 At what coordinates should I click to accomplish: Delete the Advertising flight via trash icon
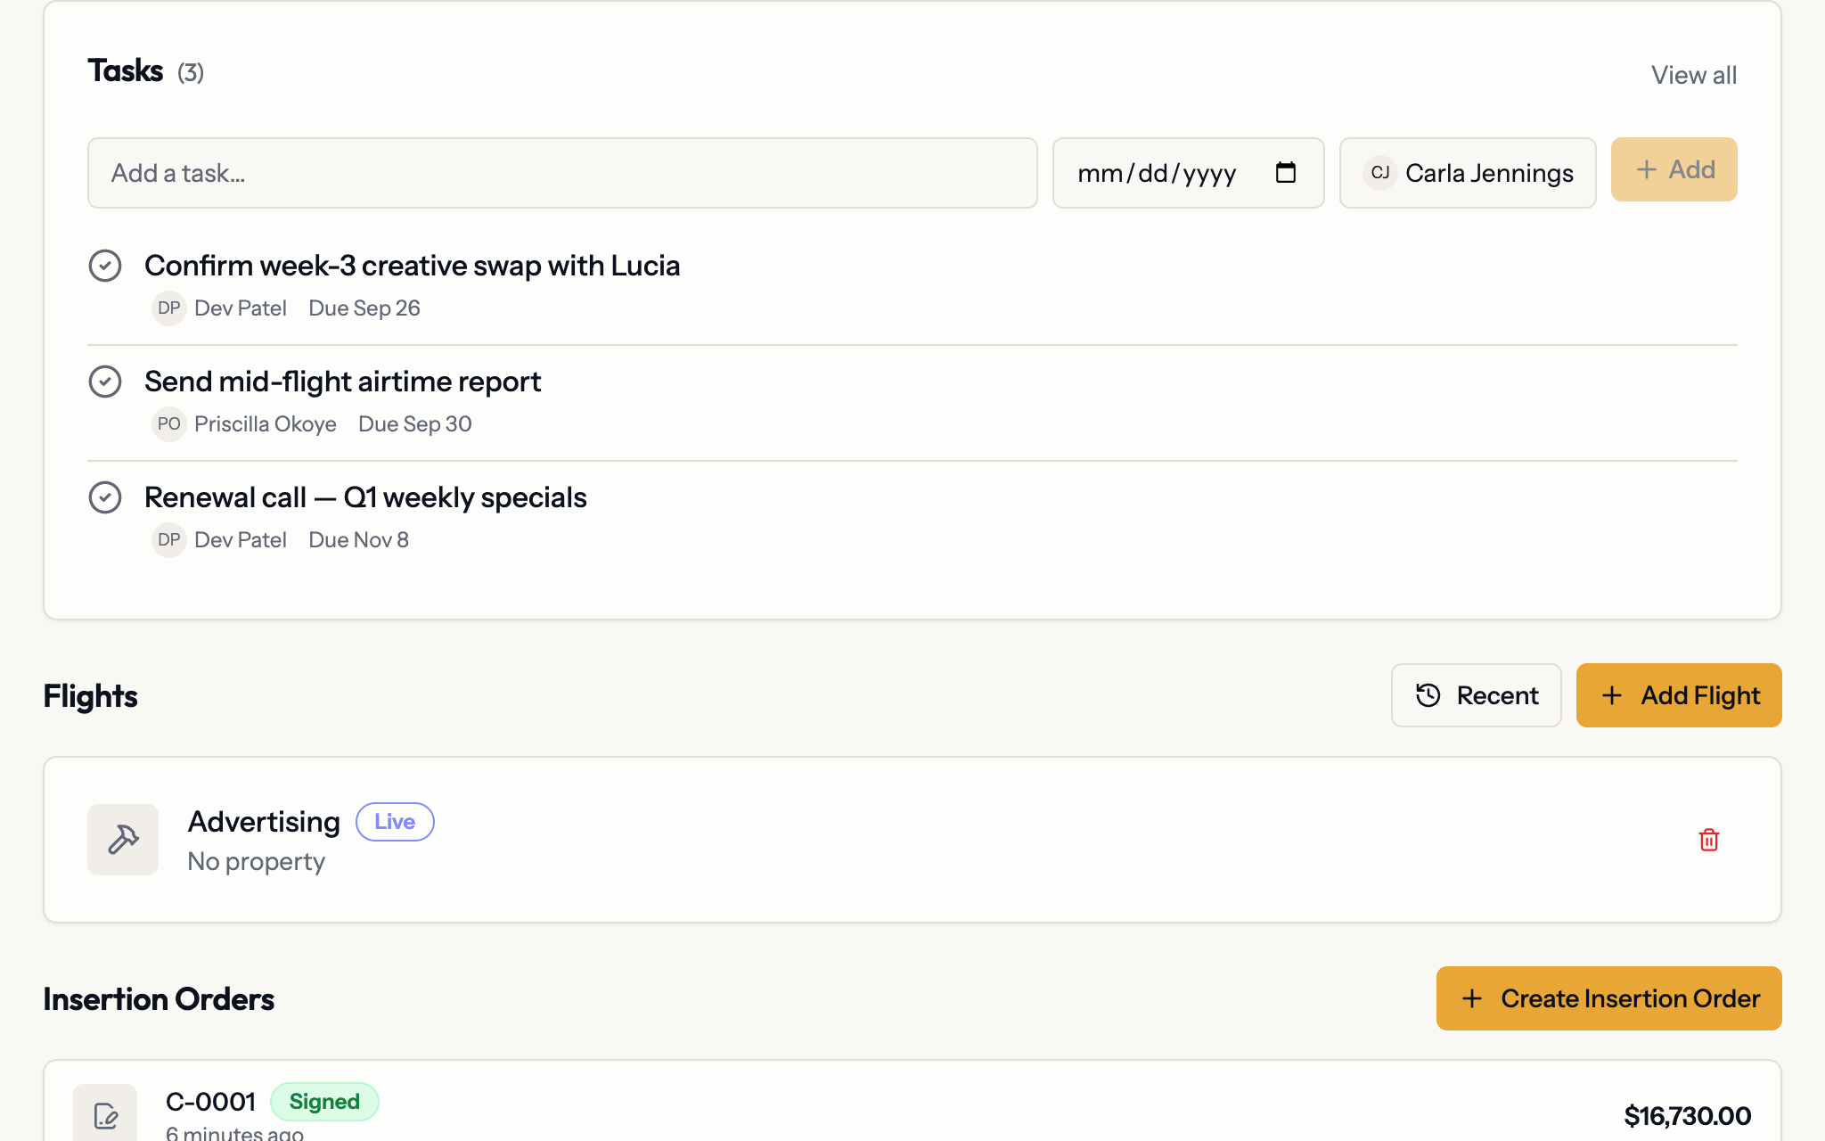pyautogui.click(x=1708, y=840)
